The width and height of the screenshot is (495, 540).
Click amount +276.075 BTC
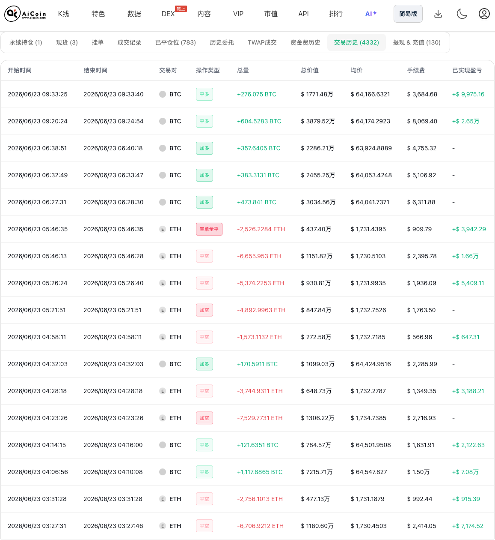(x=257, y=94)
